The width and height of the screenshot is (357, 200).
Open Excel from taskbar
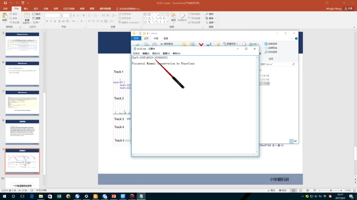point(59,196)
